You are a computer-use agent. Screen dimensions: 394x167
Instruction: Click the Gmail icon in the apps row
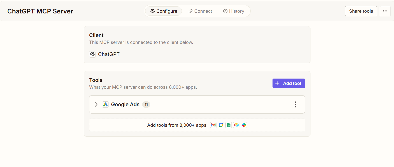pyautogui.click(x=213, y=125)
